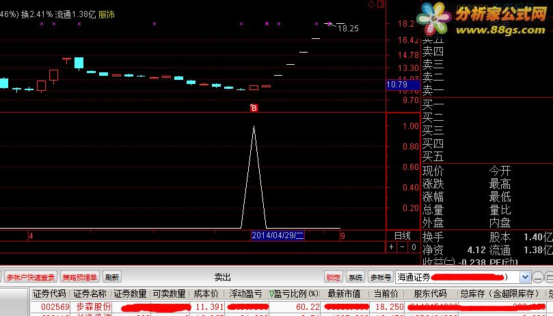
Task: Sort by 证券代码 column header
Action: click(x=49, y=293)
